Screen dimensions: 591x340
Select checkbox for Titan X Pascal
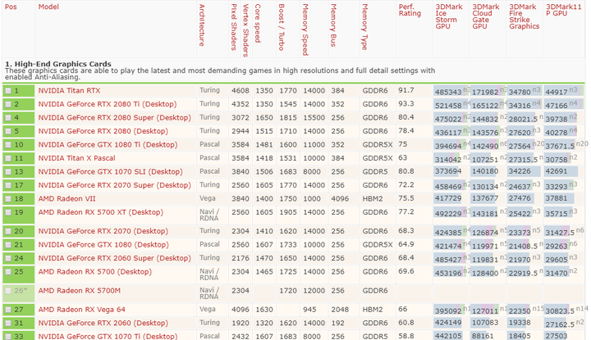8,158
